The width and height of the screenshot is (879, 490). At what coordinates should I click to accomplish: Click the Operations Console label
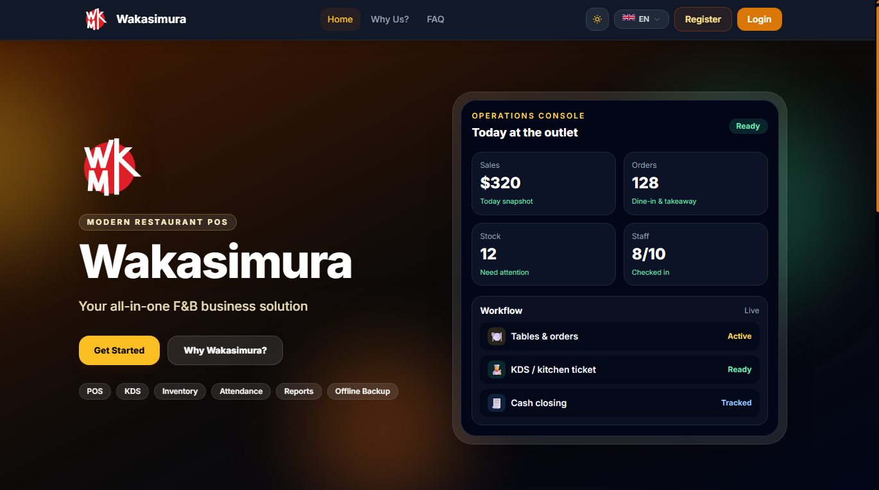[x=529, y=116]
